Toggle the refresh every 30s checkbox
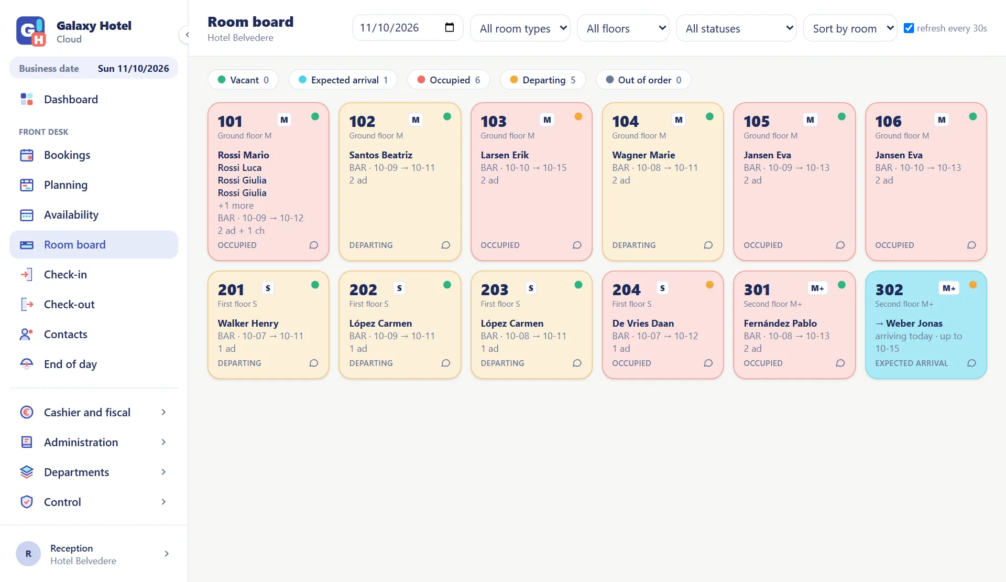This screenshot has height=582, width=1006. [x=909, y=28]
